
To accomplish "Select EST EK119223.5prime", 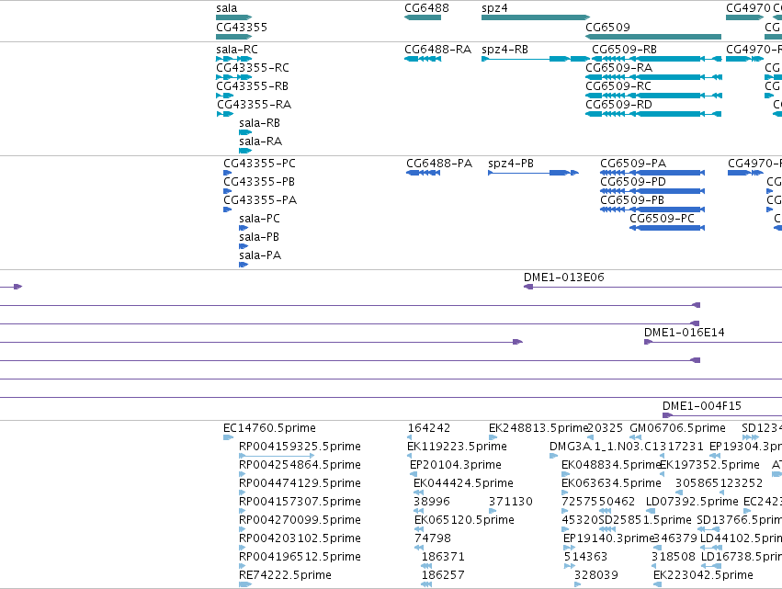I will tap(457, 447).
